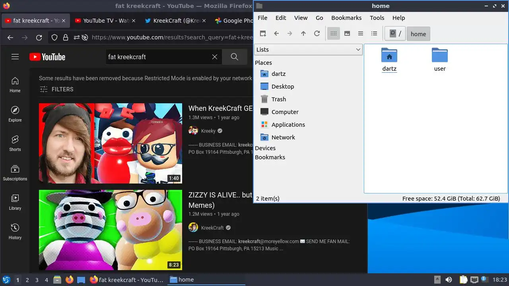Open the When KreekCraft video thumbnail

click(111, 143)
